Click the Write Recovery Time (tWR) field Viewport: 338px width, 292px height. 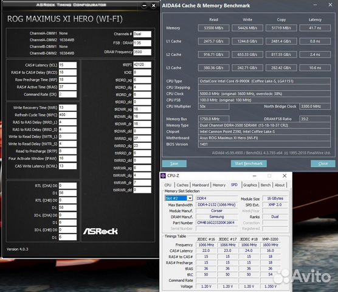pos(67,108)
